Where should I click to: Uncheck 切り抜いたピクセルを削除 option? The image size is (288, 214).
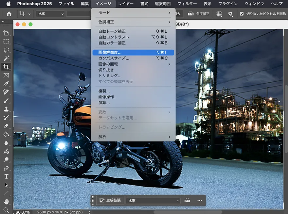[242, 14]
